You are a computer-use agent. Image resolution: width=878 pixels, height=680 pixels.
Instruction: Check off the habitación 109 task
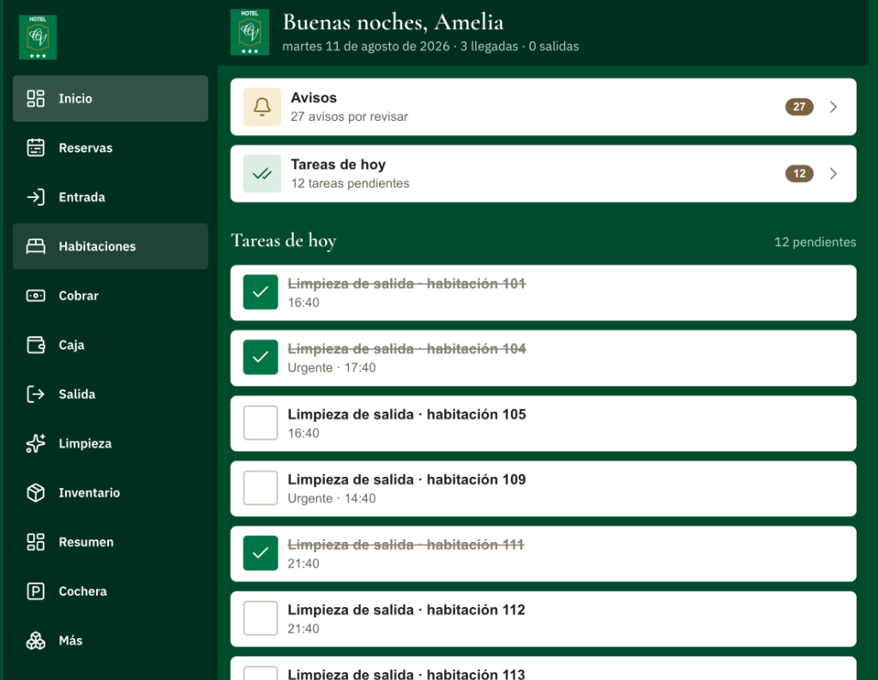261,488
